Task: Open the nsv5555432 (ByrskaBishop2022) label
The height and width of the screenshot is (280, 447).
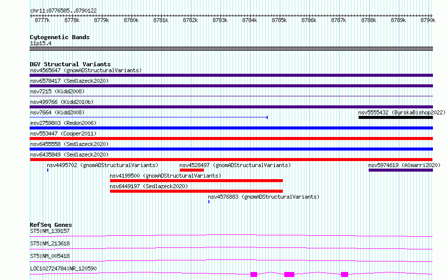Action: click(x=402, y=112)
